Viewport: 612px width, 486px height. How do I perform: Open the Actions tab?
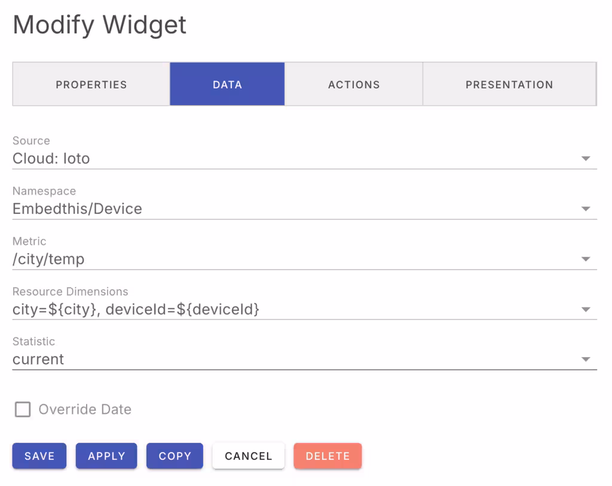(354, 84)
